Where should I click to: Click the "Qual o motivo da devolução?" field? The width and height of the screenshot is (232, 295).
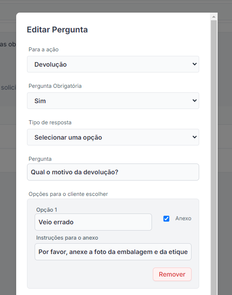[113, 172]
